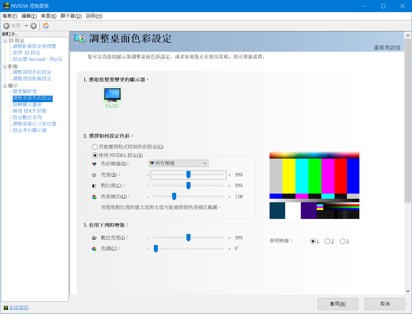Open the 桌面(K) menu
Image resolution: width=412 pixels, height=314 pixels.
(49, 16)
